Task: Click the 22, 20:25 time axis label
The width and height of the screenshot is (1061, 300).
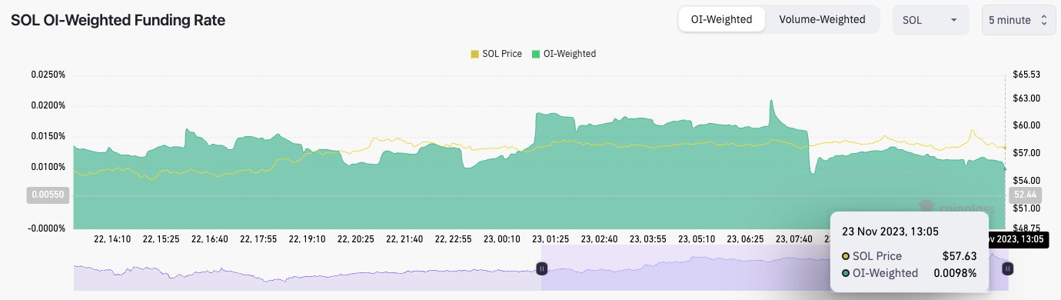Action: click(356, 239)
